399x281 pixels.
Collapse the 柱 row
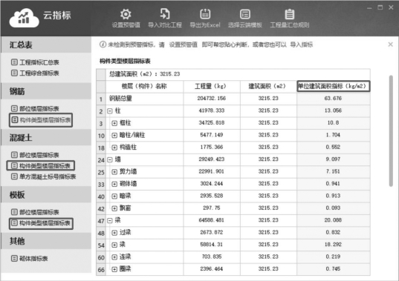(110, 111)
